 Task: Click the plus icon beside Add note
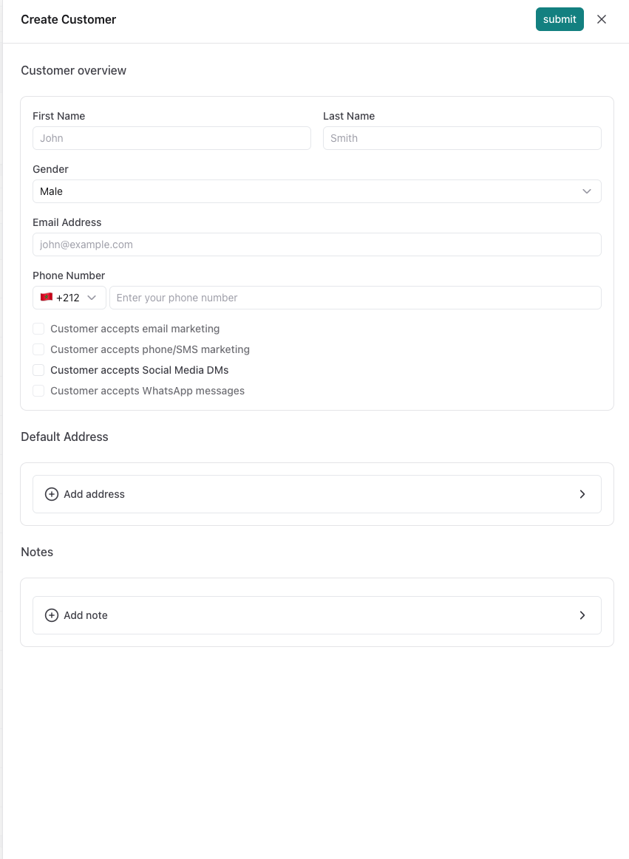coord(52,615)
